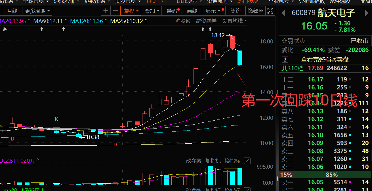Click the MA20 up-arrow indicator
Viewport: 372px width, 191px height.
pos(29,21)
